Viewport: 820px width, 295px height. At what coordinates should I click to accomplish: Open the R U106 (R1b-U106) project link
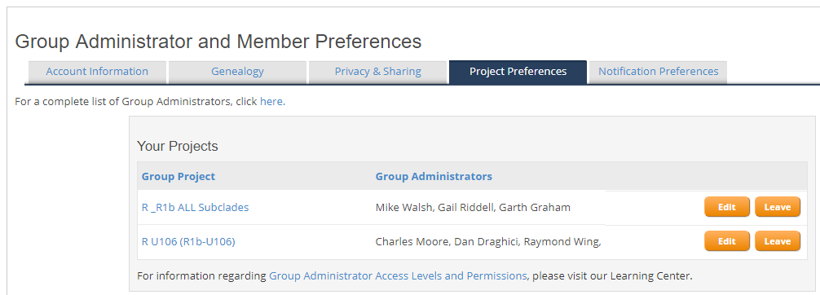(x=188, y=242)
